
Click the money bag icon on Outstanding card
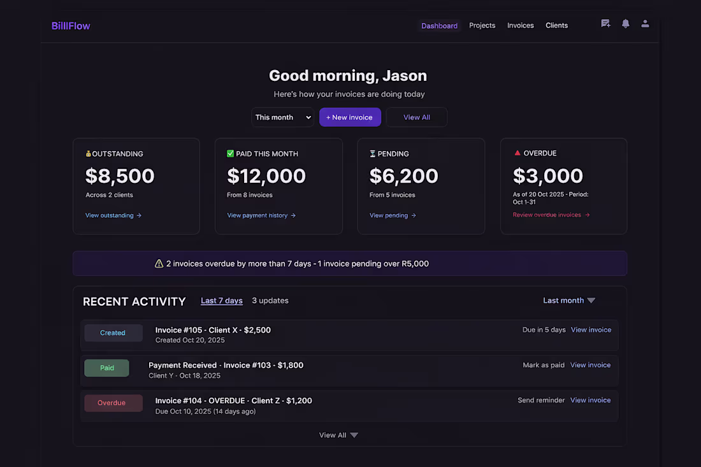click(x=89, y=154)
